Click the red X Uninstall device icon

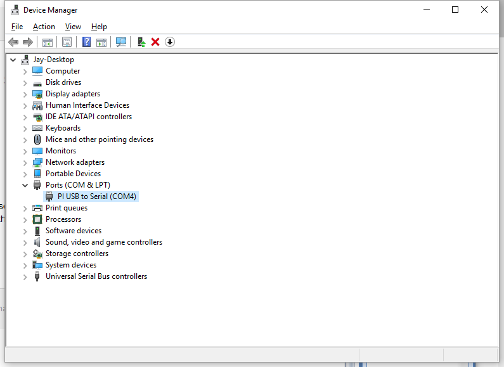click(155, 42)
